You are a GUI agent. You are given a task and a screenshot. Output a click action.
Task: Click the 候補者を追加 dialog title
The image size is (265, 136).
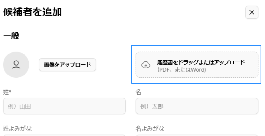32,12
